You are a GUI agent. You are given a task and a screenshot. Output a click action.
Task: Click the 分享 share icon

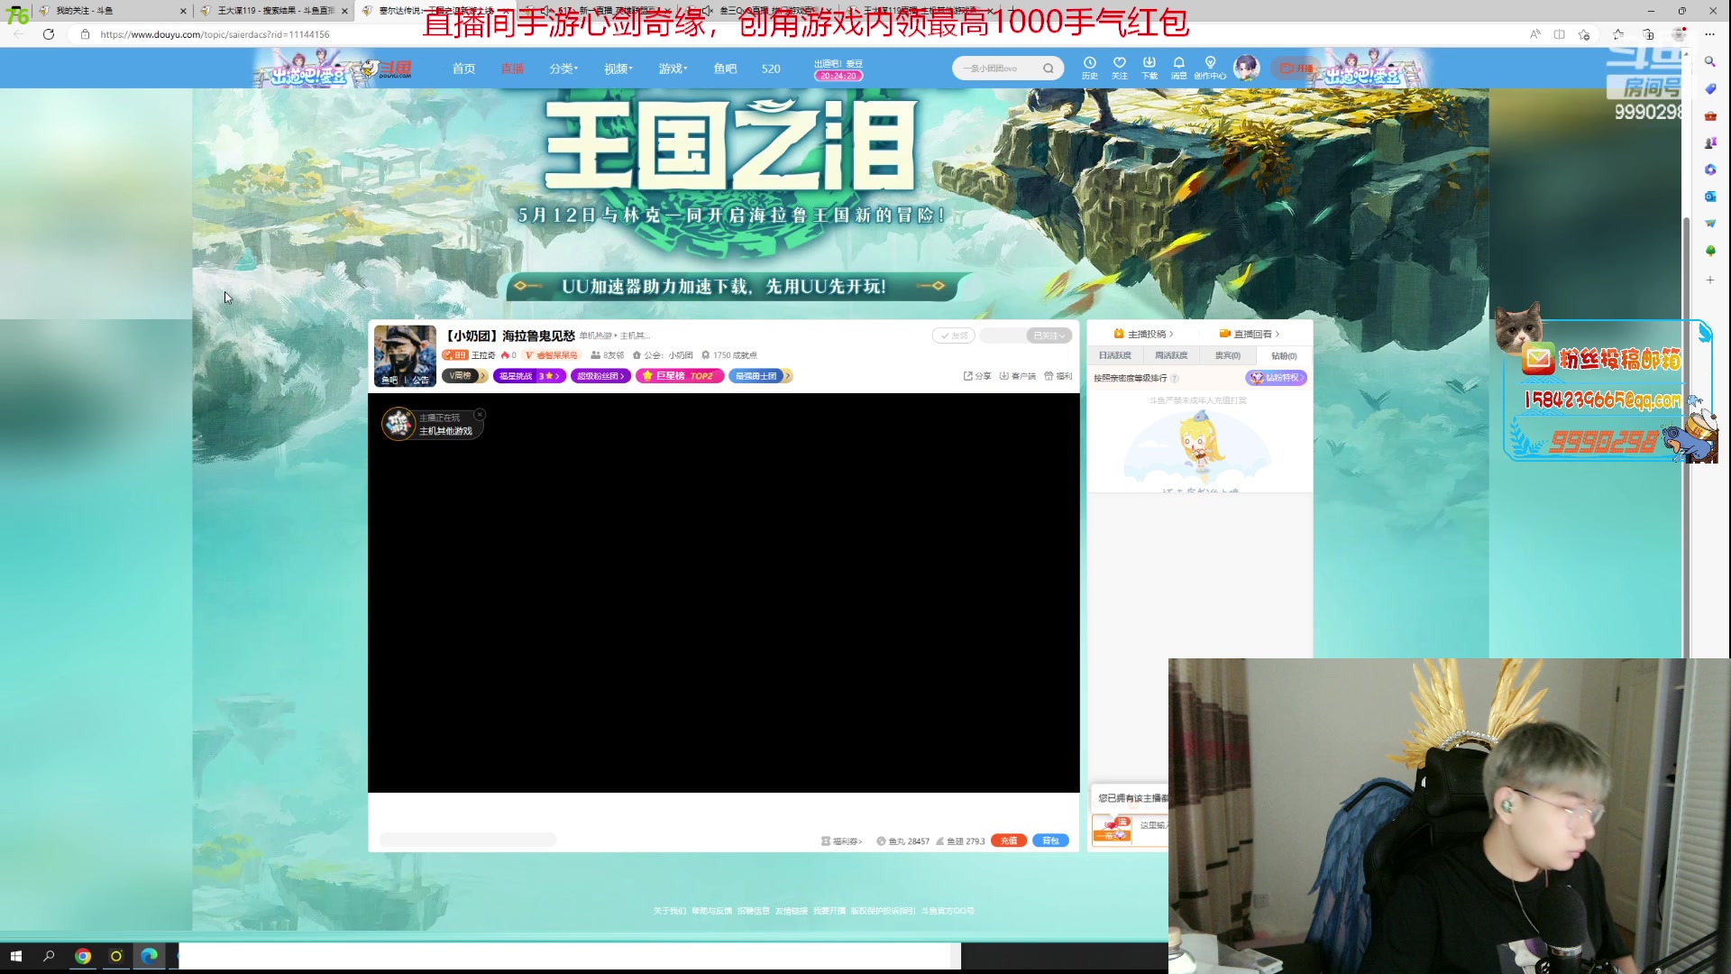pyautogui.click(x=977, y=376)
